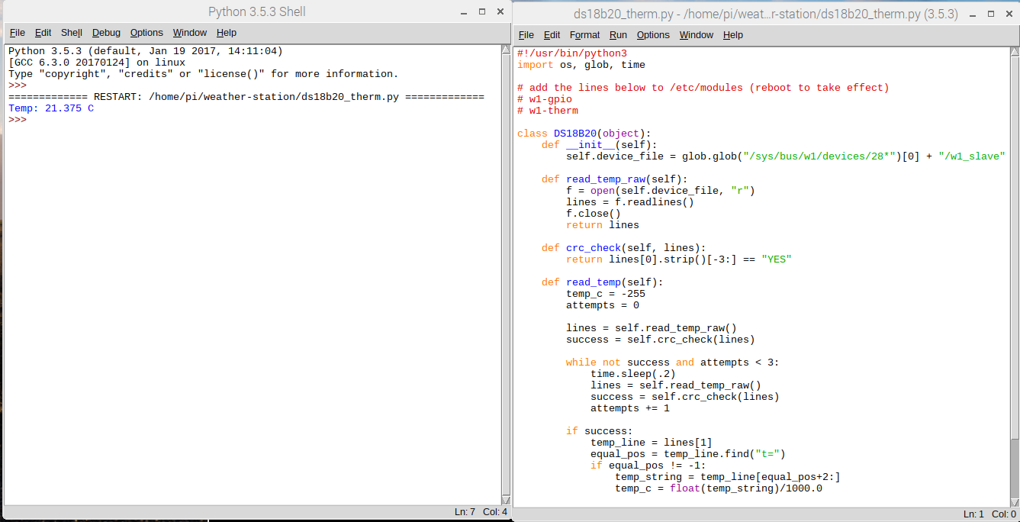Click the Python Shell scrollbar down arrow

click(506, 499)
